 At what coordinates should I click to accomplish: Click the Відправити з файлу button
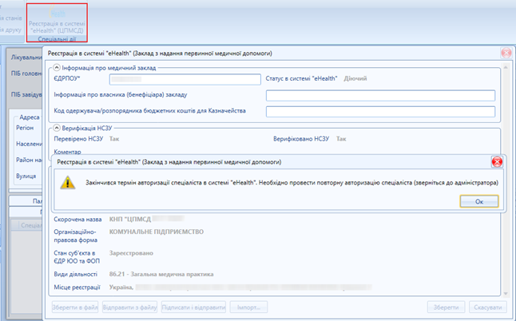coord(129,307)
